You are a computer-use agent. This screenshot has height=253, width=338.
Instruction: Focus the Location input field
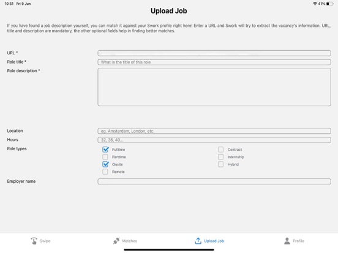click(x=214, y=131)
